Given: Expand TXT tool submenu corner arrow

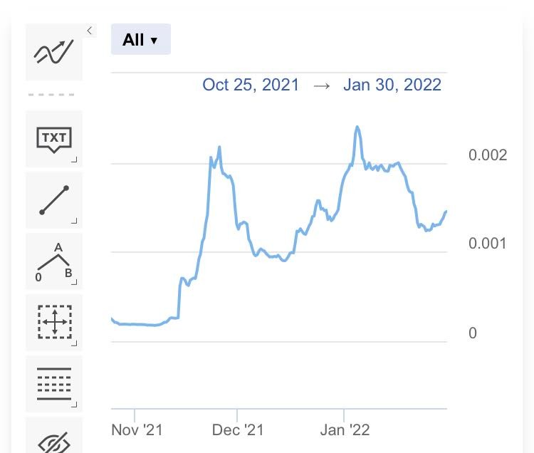Looking at the screenshot, I should tap(74, 160).
